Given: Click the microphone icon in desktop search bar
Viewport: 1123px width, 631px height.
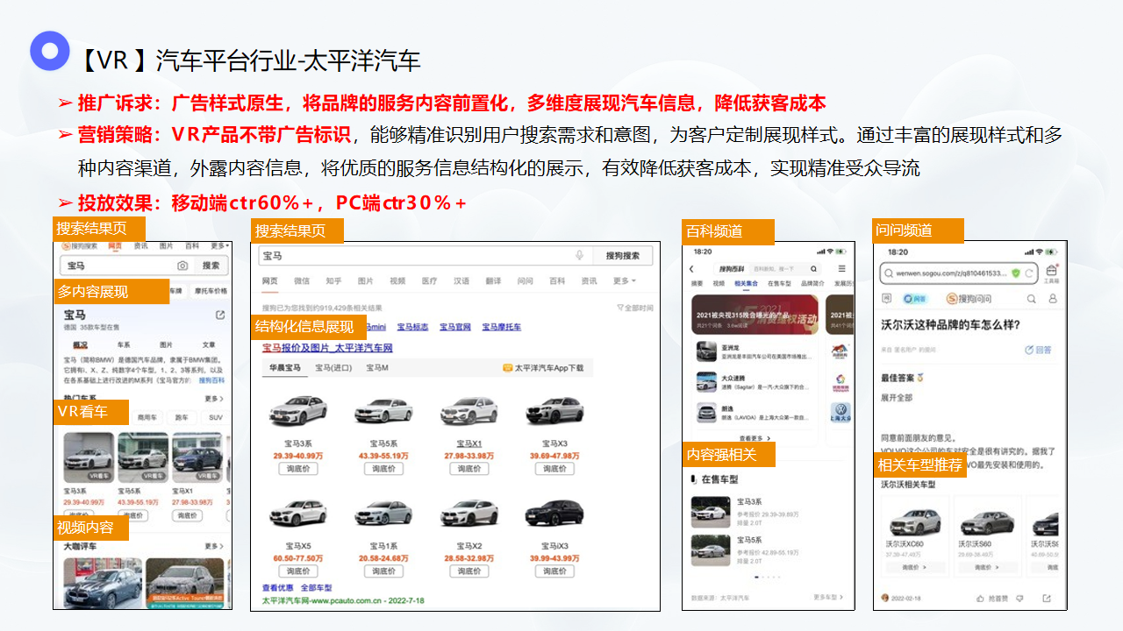Looking at the screenshot, I should 579,256.
